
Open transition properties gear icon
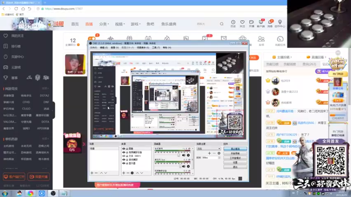[219, 153]
